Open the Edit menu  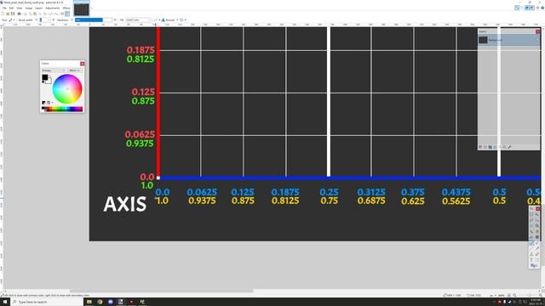11,8
